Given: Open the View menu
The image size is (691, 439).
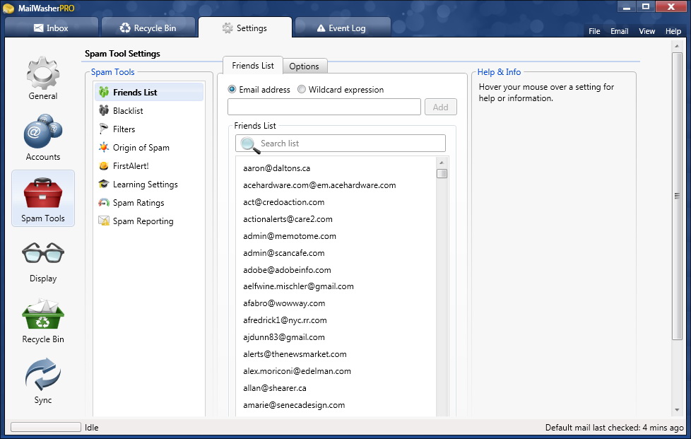Looking at the screenshot, I should point(646,31).
